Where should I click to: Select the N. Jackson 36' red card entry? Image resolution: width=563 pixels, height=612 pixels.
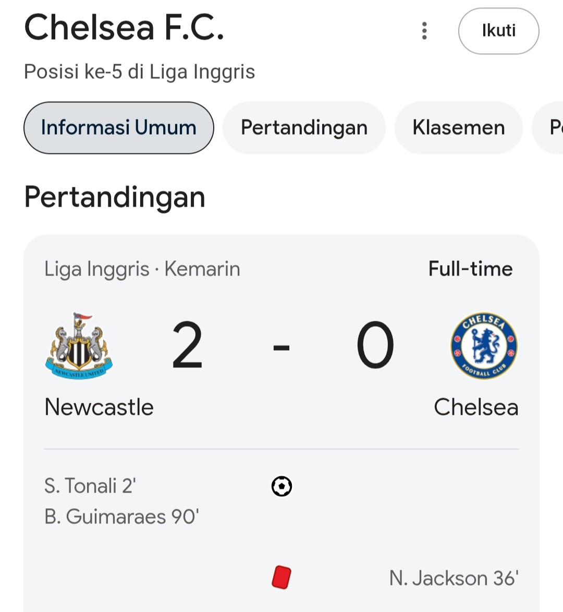coord(454,578)
